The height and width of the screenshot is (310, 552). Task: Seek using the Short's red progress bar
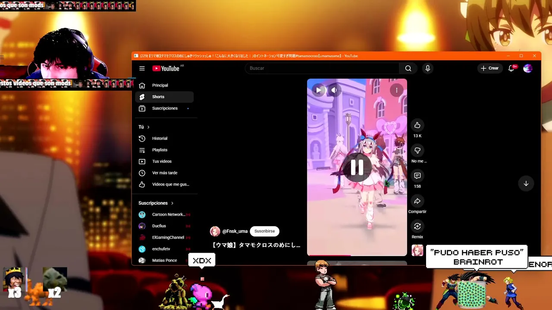tap(357, 255)
